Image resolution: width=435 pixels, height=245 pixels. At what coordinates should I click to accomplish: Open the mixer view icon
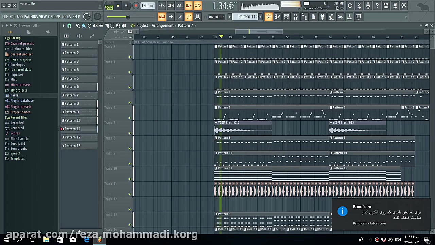[295, 17]
